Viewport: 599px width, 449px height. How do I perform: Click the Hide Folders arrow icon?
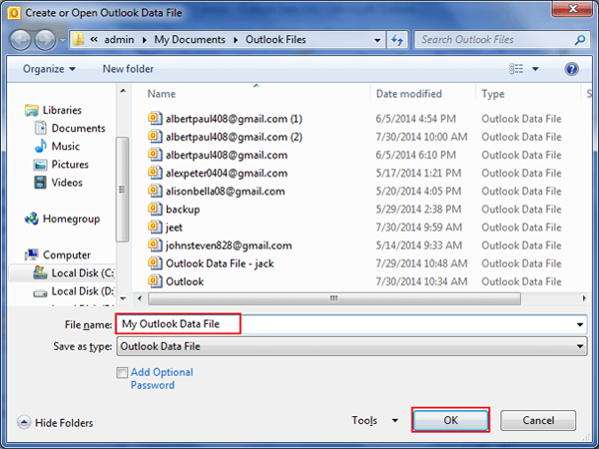(x=24, y=422)
